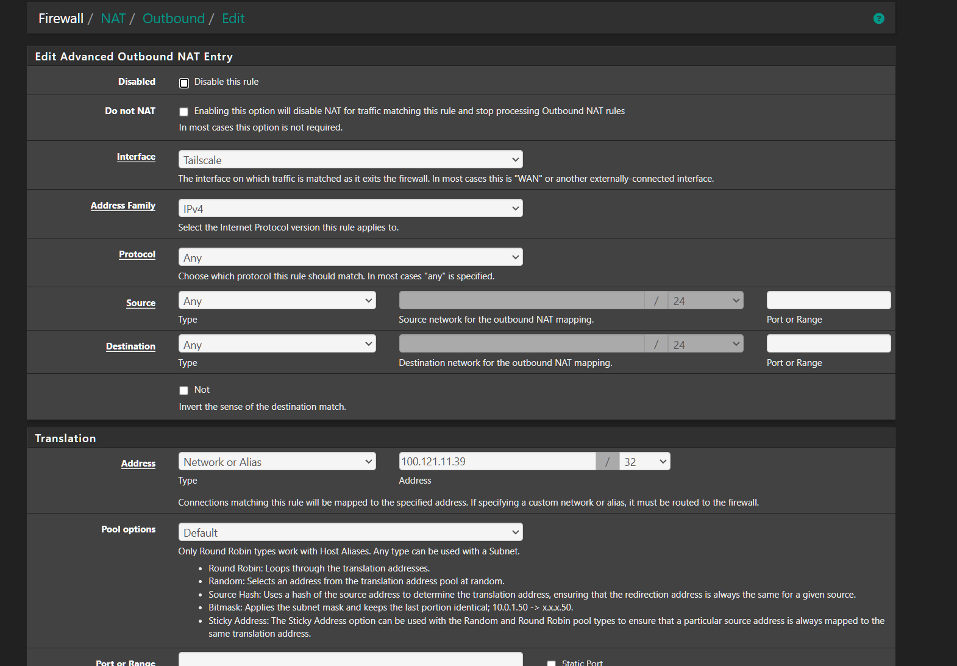The image size is (957, 666).
Task: Click the translation Address label link
Action: point(138,464)
